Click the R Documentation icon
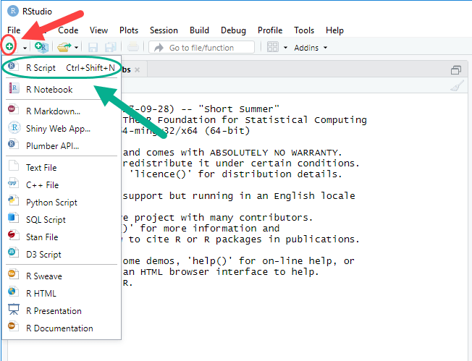472x361 pixels. tap(13, 326)
